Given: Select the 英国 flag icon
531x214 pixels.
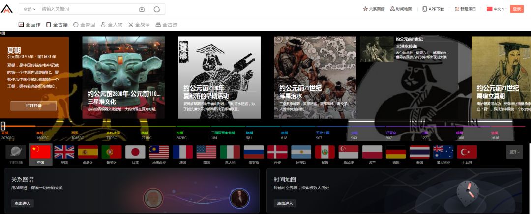Looking at the screenshot, I should (64, 152).
